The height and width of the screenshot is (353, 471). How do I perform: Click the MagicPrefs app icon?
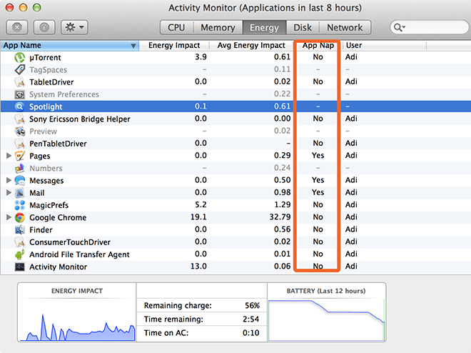pos(20,205)
